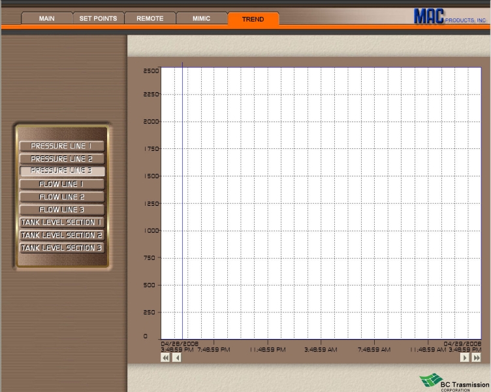Click the 7:48:59 PM time axis label
491x392 pixels.
click(x=214, y=350)
